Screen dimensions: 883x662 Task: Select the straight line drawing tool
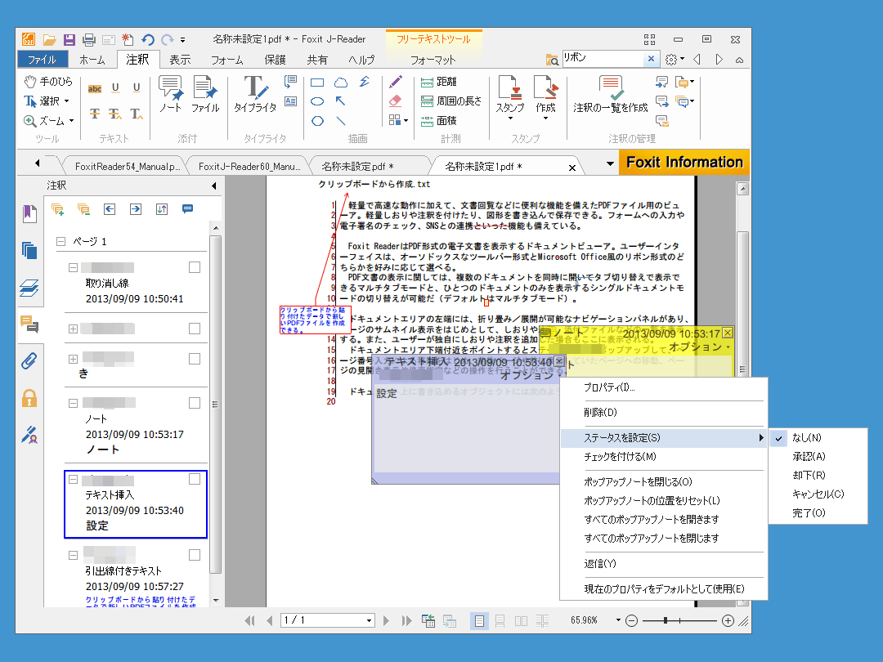click(341, 121)
